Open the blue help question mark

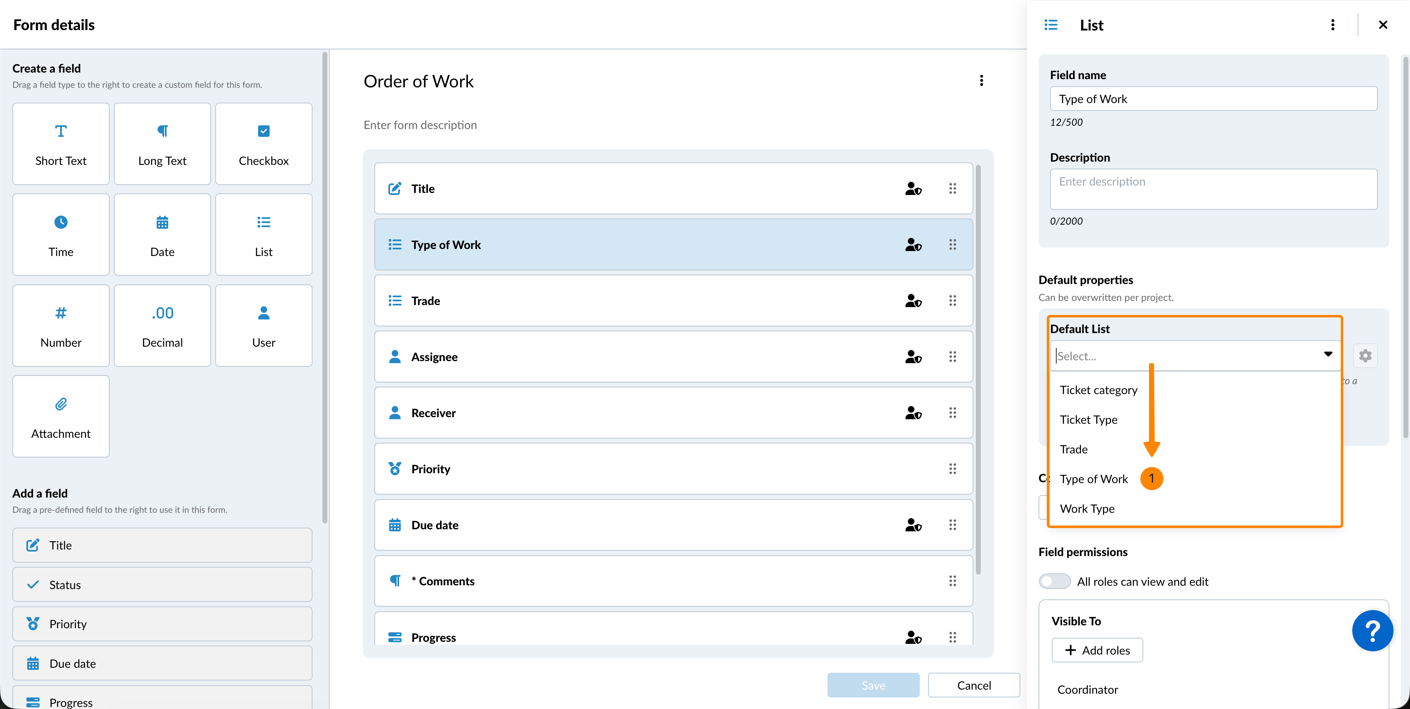pos(1372,630)
